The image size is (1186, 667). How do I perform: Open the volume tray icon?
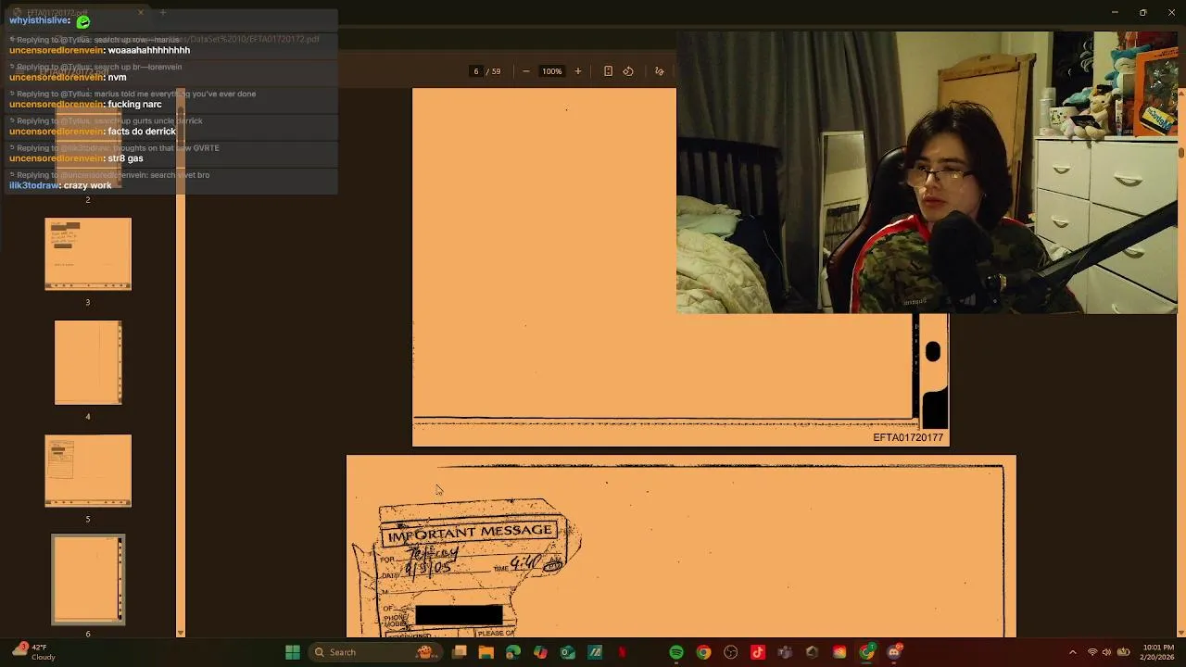click(1107, 652)
